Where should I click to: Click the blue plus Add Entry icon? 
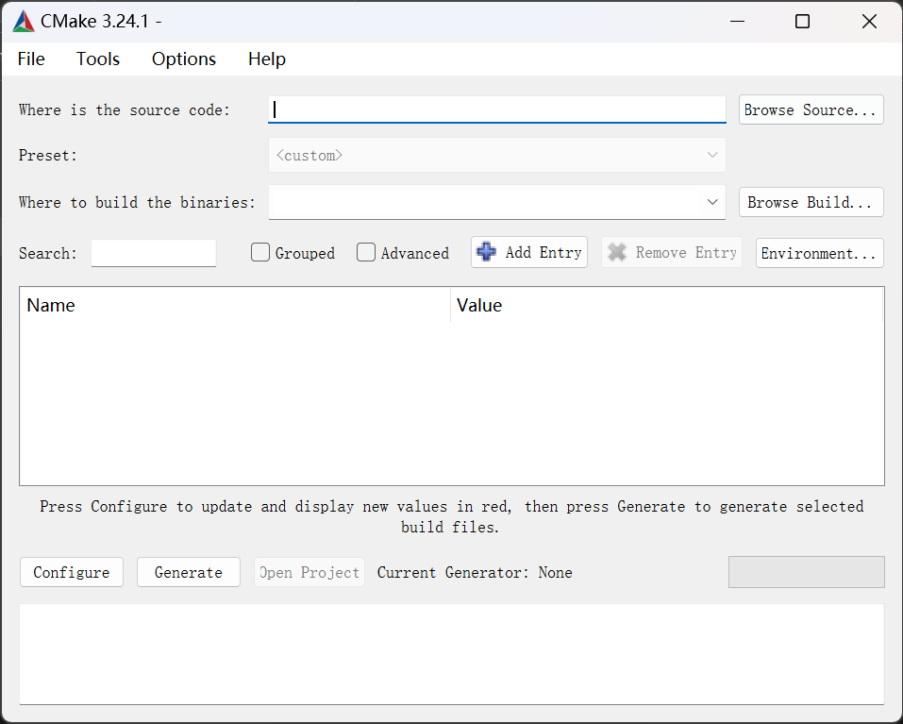(x=487, y=252)
